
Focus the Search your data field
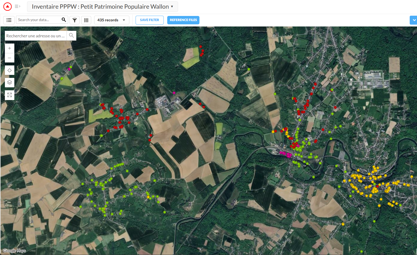coord(38,20)
